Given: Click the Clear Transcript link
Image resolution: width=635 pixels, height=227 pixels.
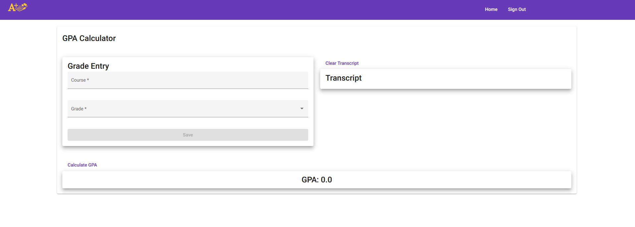Looking at the screenshot, I should coord(342,63).
